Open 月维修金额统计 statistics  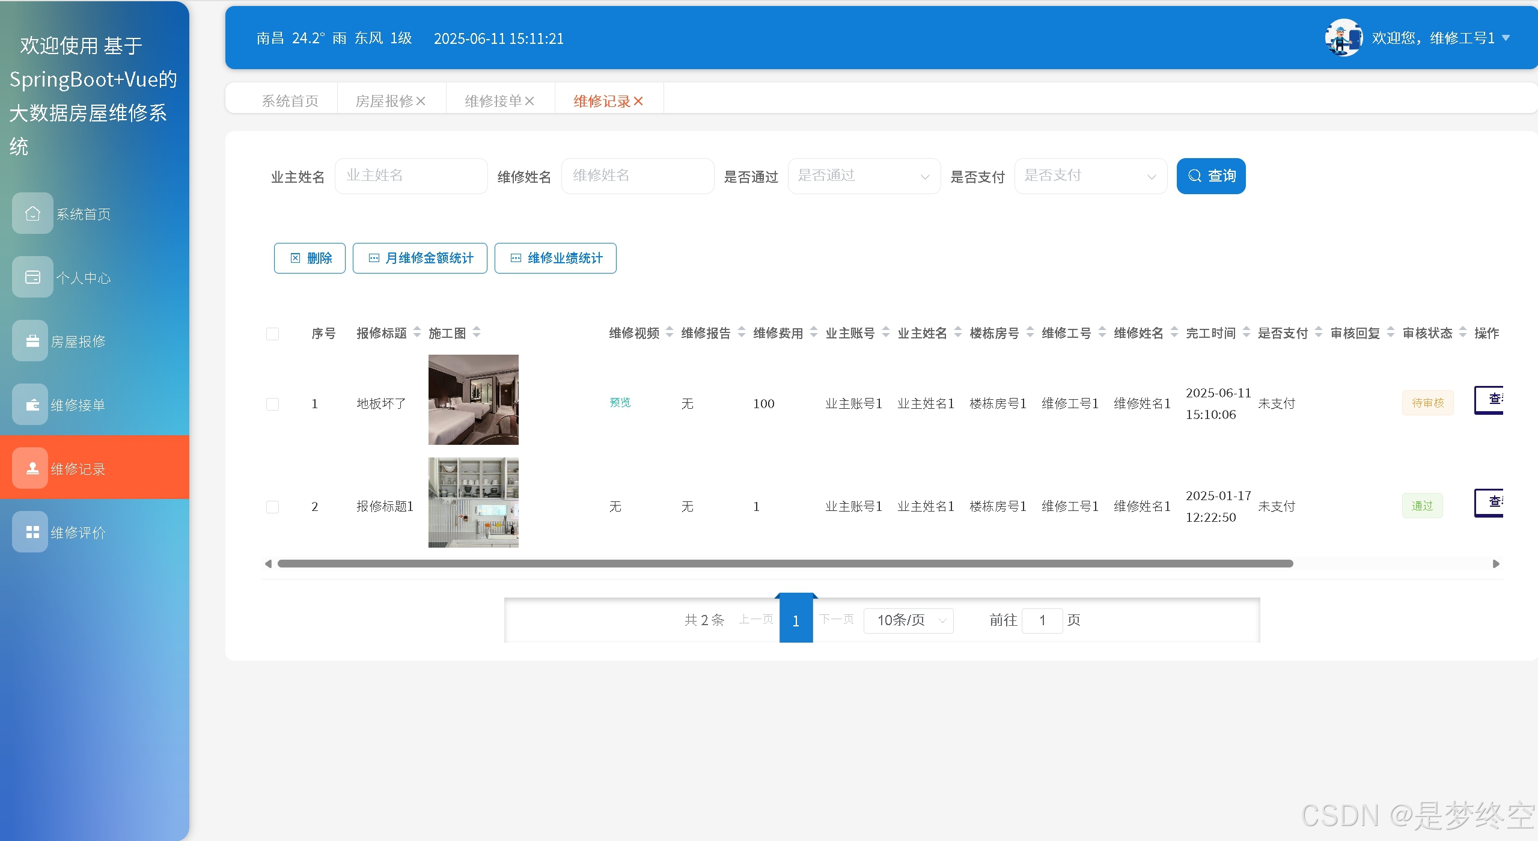[x=420, y=258]
